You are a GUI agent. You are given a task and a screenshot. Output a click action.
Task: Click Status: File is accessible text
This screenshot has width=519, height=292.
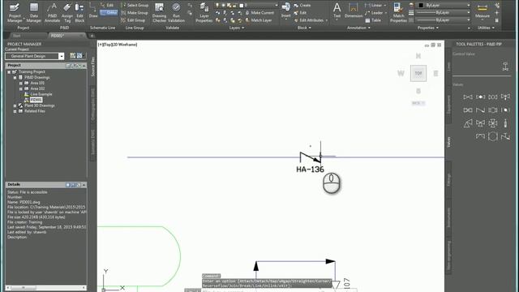[28, 192]
